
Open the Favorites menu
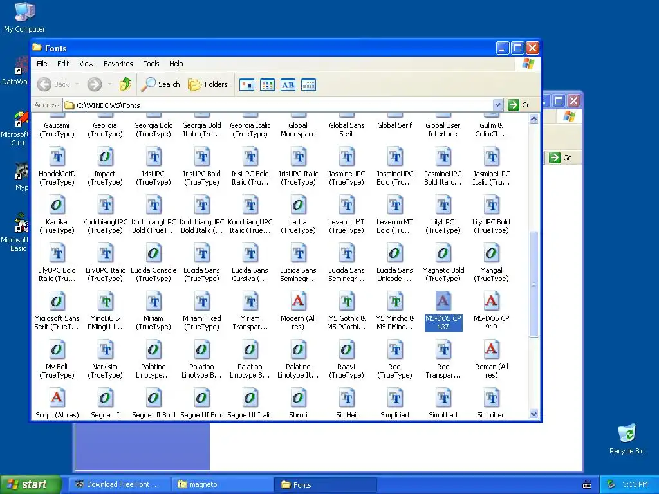click(x=118, y=64)
